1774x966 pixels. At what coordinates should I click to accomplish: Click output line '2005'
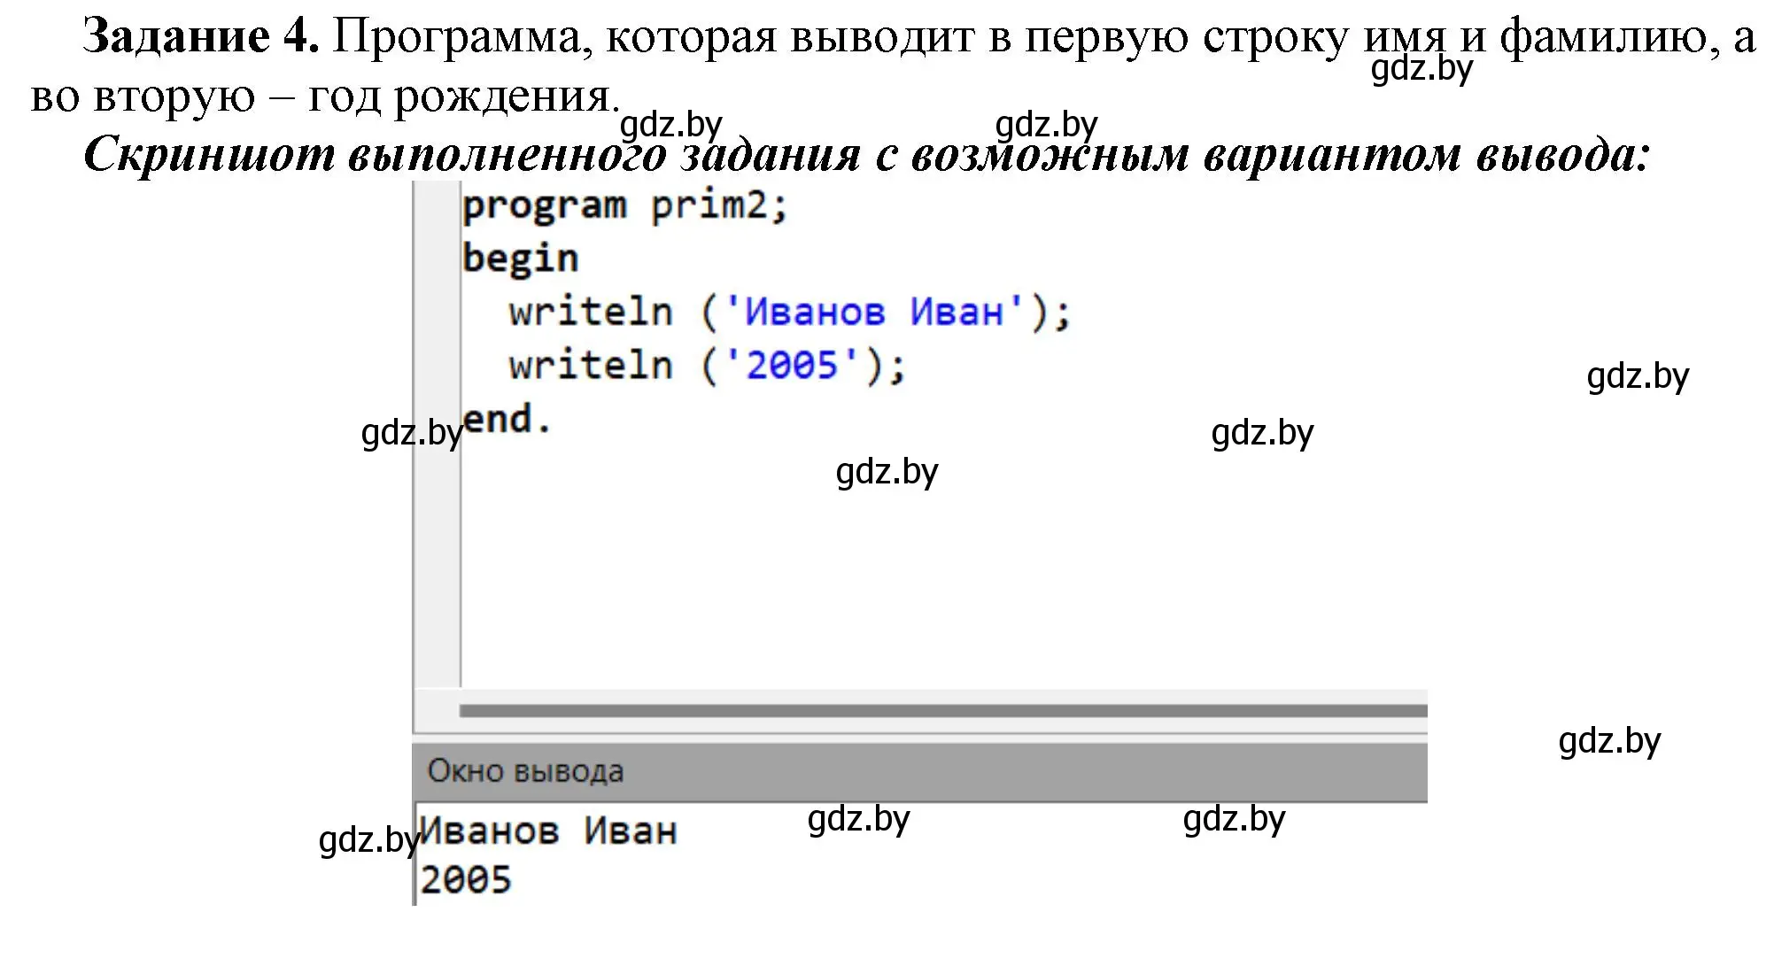tap(466, 880)
